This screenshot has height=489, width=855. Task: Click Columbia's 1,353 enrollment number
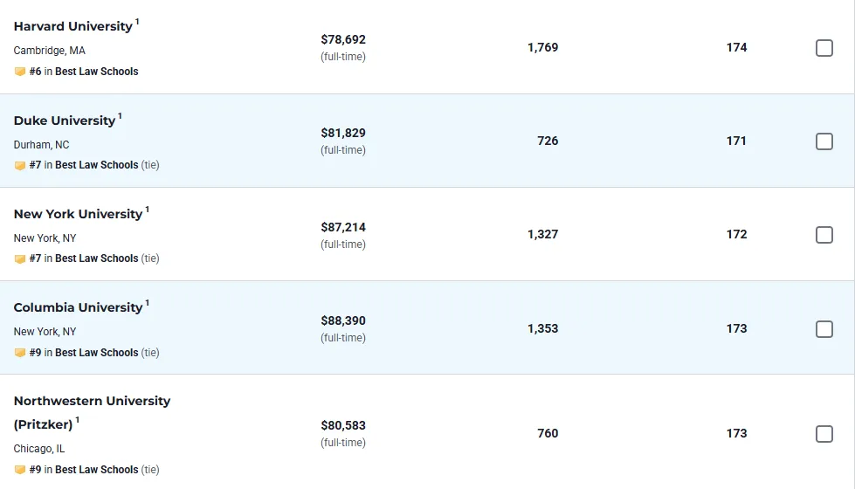[542, 328]
